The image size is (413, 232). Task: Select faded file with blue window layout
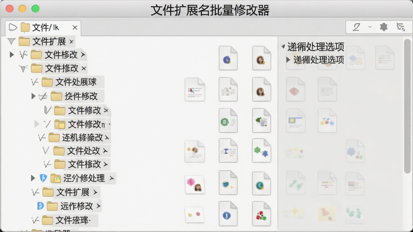click(x=296, y=120)
